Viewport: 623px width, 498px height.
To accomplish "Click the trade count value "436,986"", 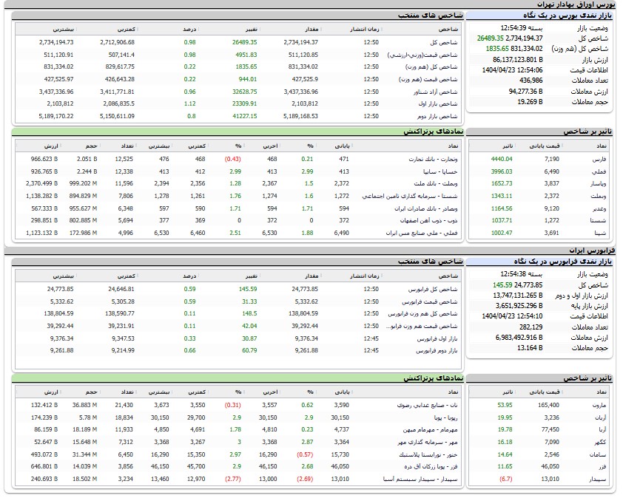I will click(531, 81).
